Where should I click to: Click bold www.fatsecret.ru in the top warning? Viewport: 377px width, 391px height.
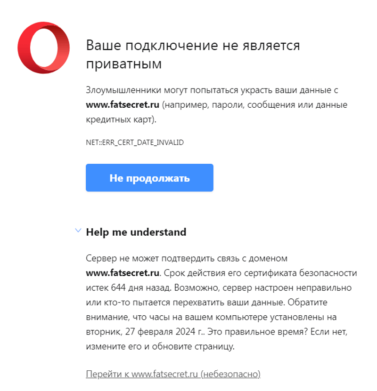[x=123, y=105]
